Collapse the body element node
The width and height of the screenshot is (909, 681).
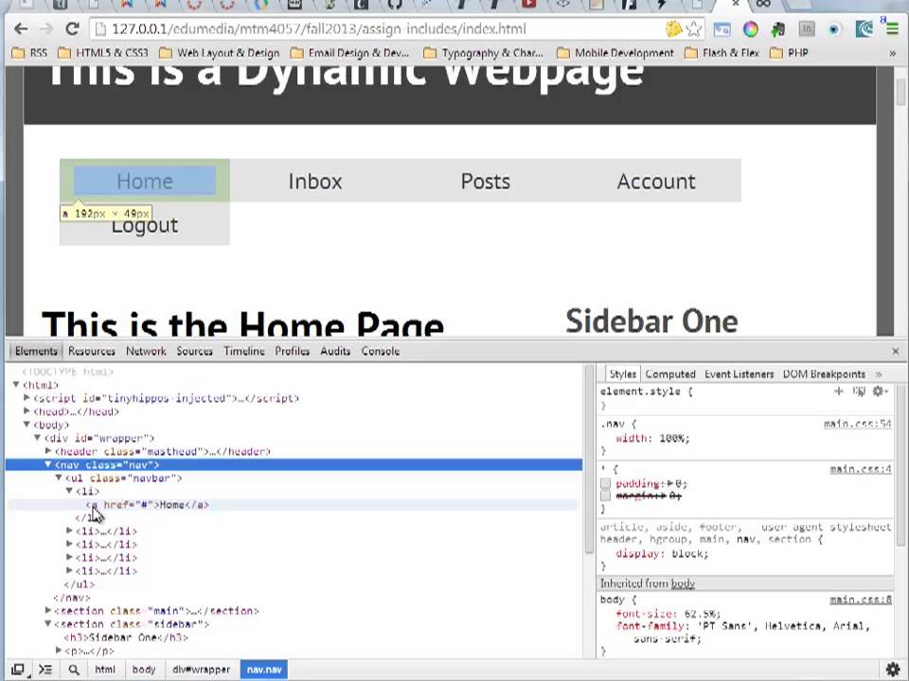[27, 425]
